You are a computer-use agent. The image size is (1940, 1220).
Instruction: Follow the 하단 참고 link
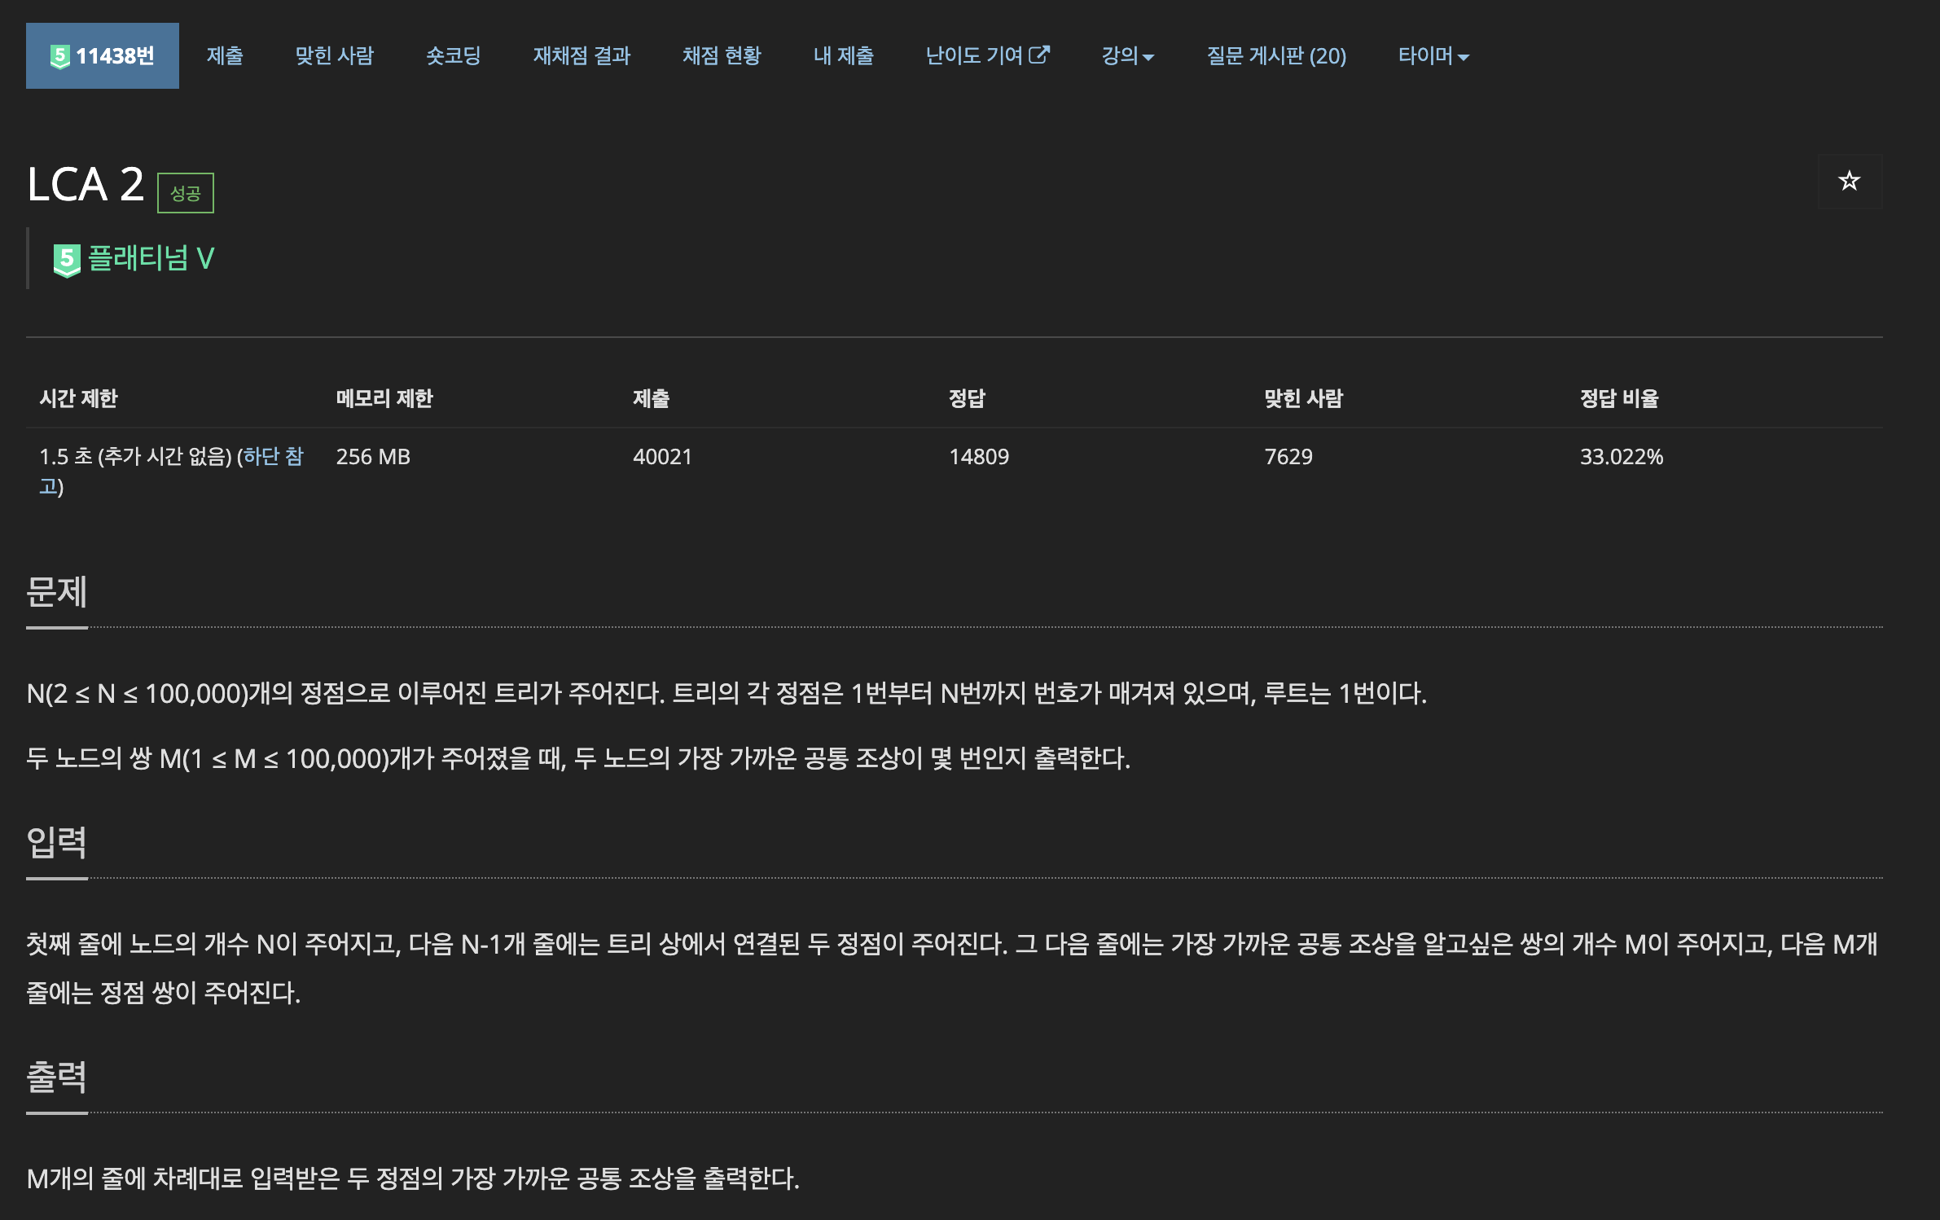coord(273,456)
